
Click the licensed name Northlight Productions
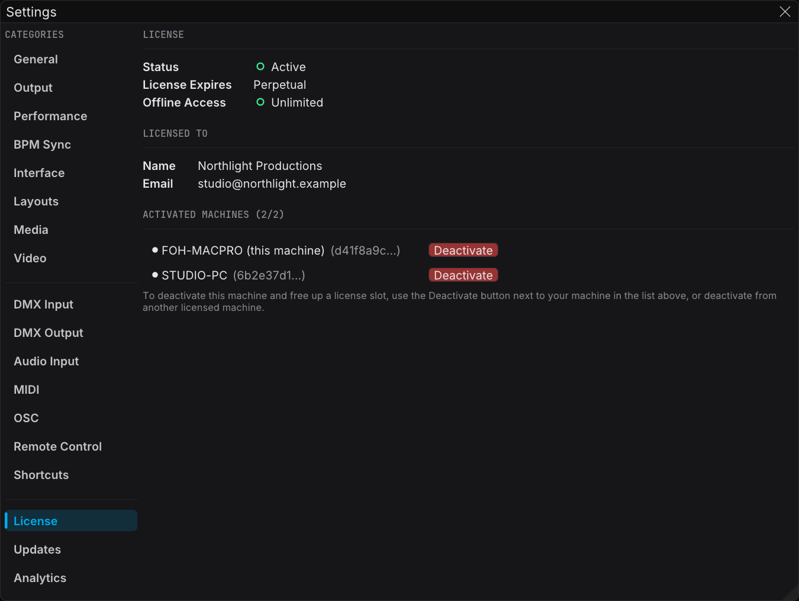tap(260, 166)
